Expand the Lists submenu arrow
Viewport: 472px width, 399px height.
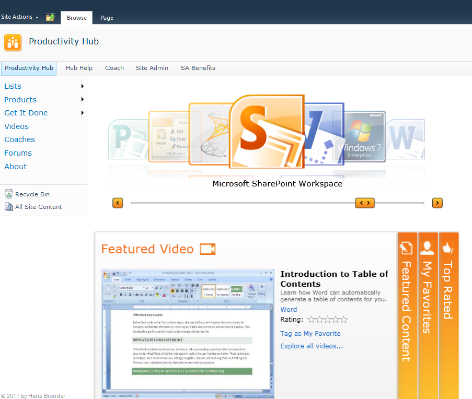(83, 86)
